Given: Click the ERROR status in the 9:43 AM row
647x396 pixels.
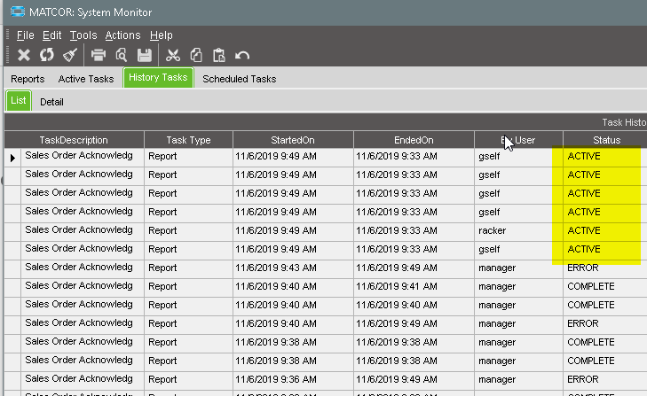Looking at the screenshot, I should [582, 268].
